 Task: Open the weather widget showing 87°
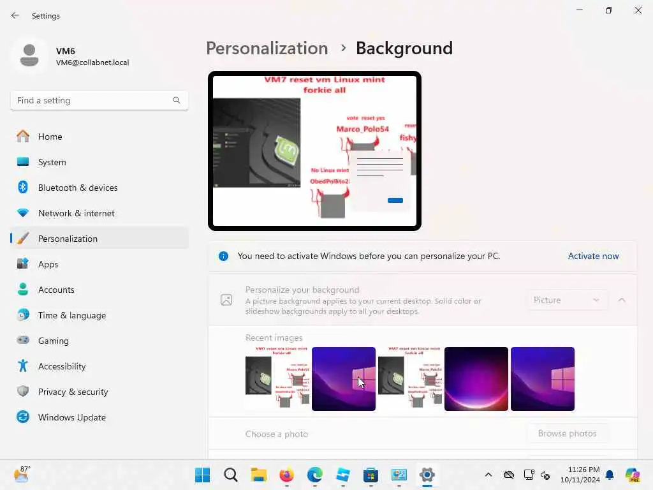pos(22,475)
